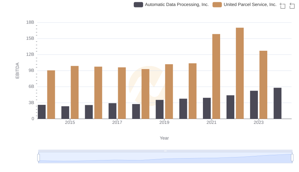Click the 2015 x-axis label

tap(70, 122)
